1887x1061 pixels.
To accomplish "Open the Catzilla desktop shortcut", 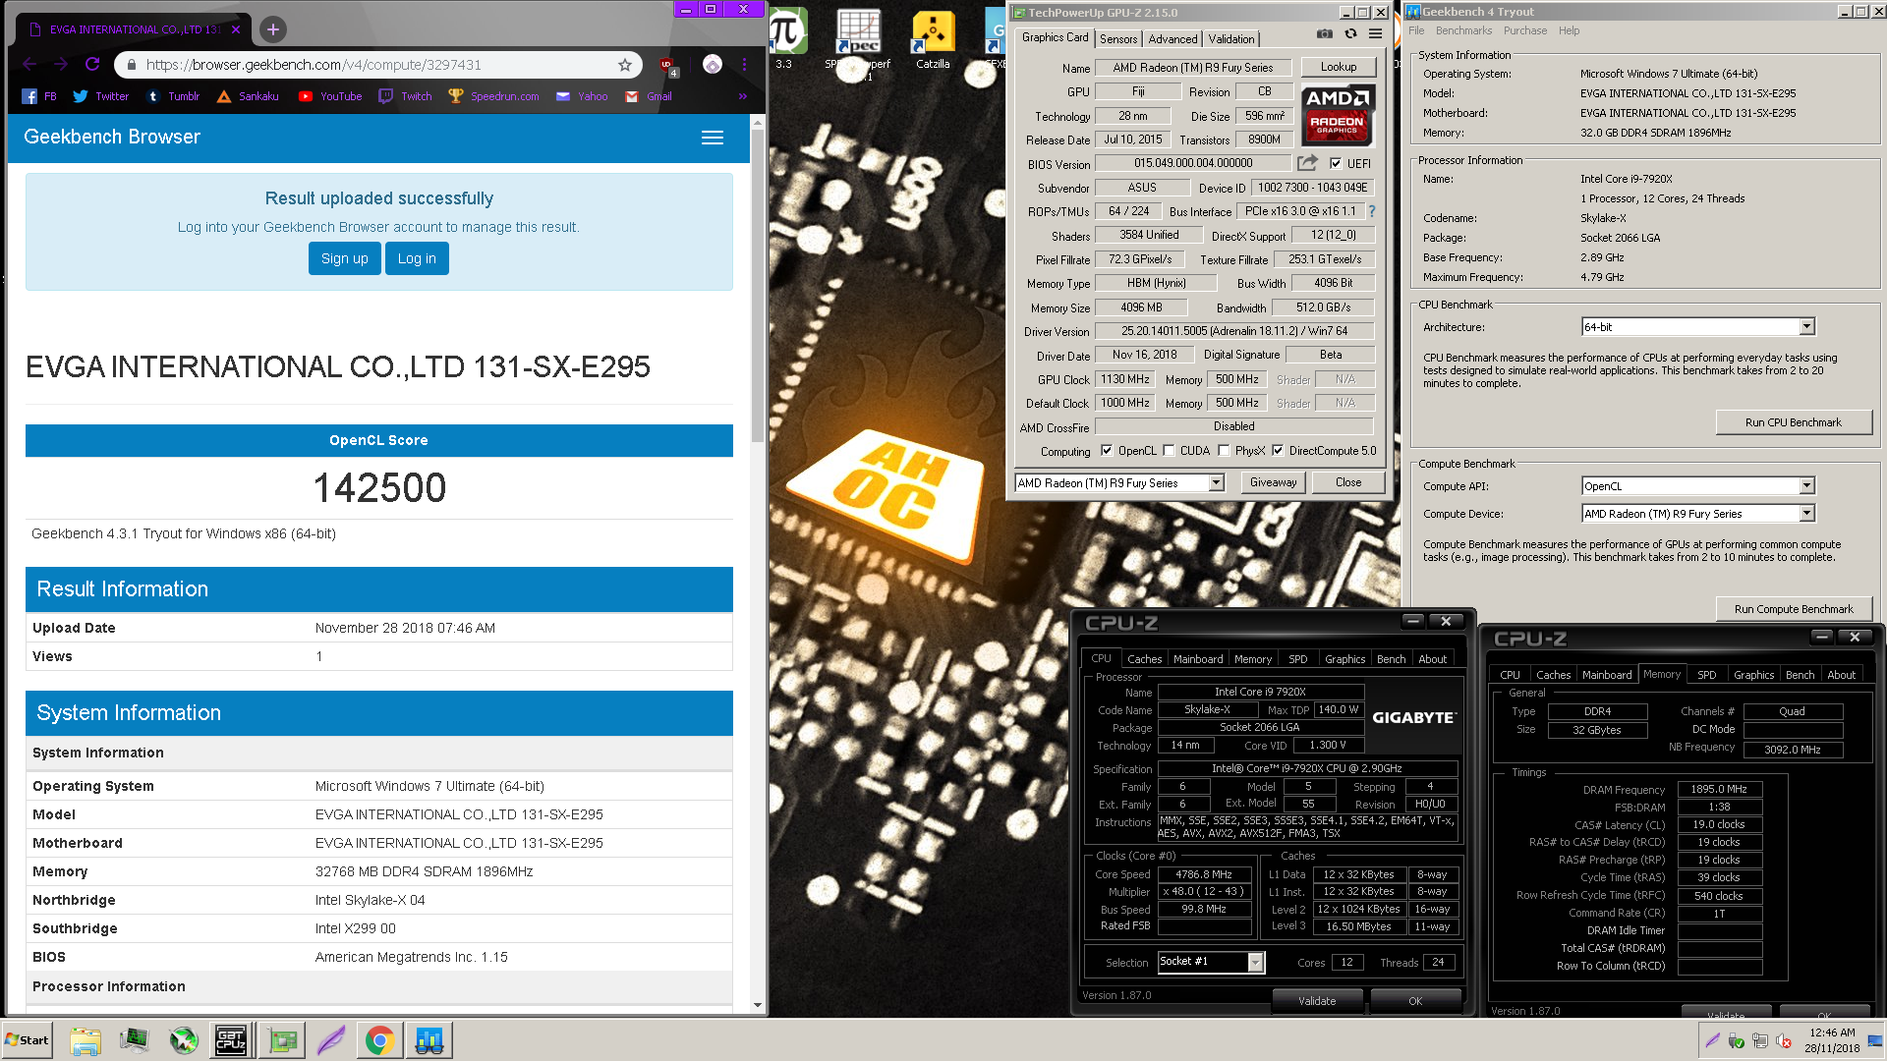I will coord(933,41).
